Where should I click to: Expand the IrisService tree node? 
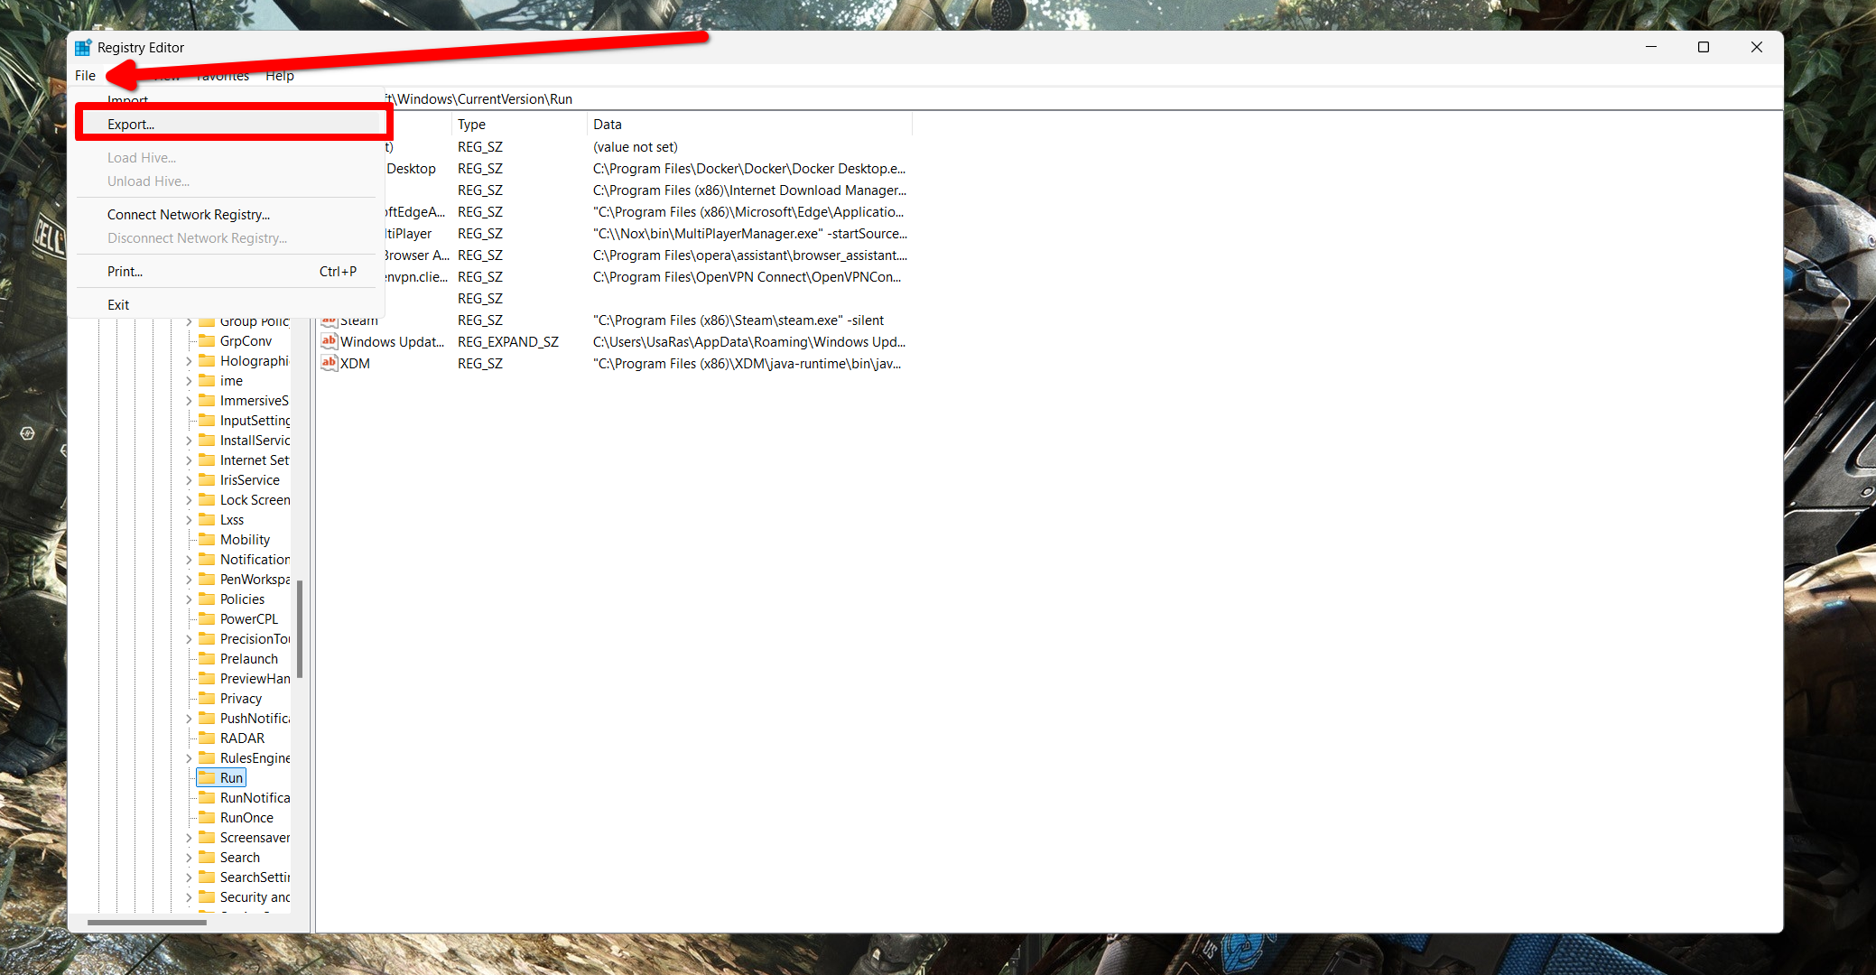click(189, 479)
